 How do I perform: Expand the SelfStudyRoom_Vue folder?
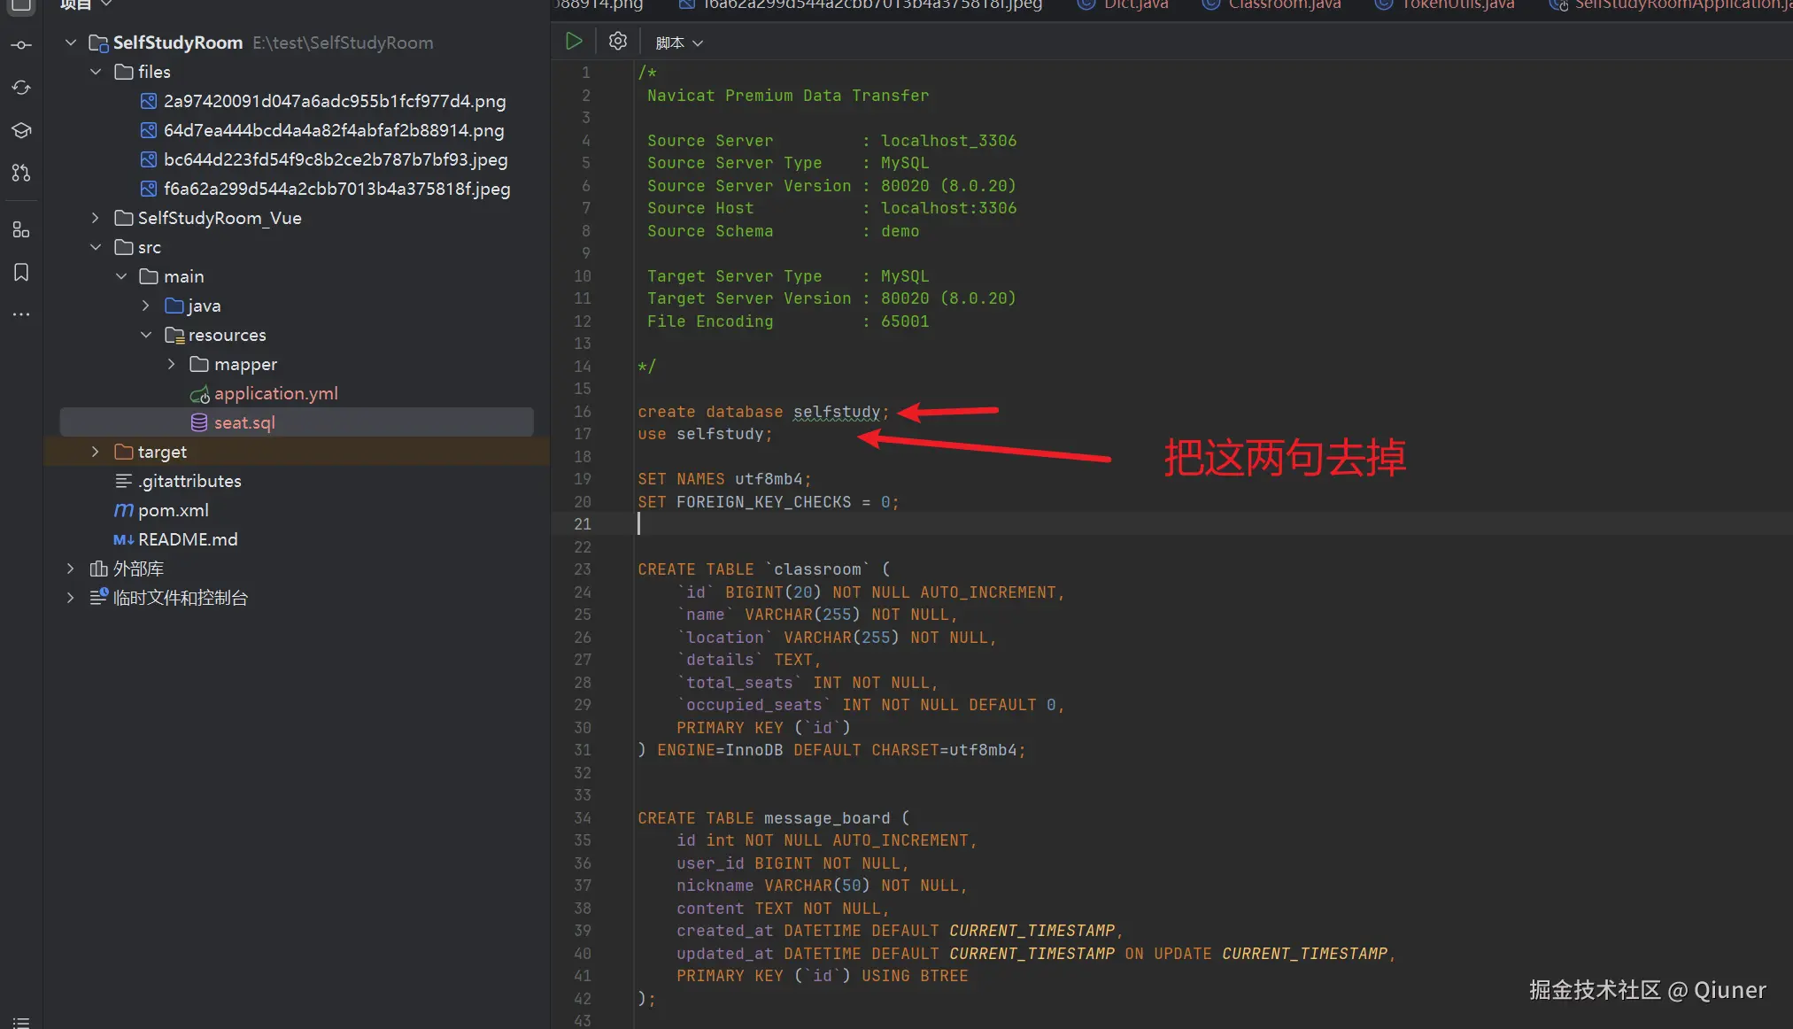coord(96,218)
